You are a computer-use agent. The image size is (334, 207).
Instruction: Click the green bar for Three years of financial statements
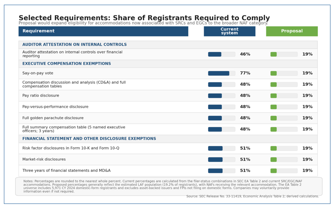274,171
